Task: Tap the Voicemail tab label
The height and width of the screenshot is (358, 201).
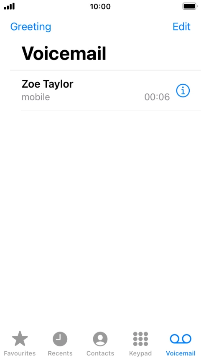Action: [181, 353]
